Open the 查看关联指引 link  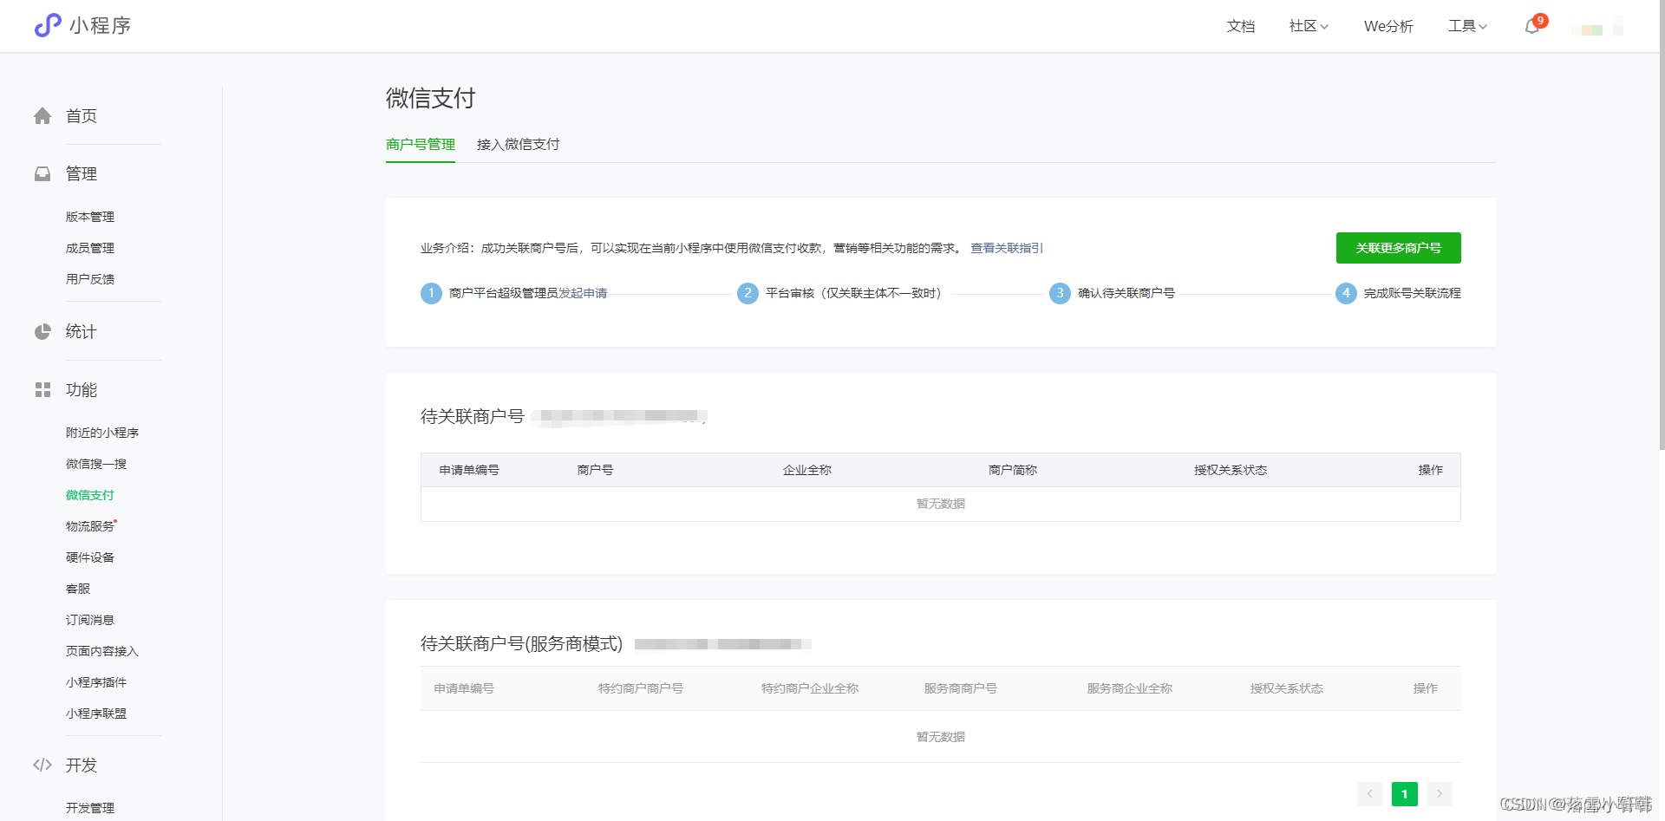pyautogui.click(x=1006, y=248)
